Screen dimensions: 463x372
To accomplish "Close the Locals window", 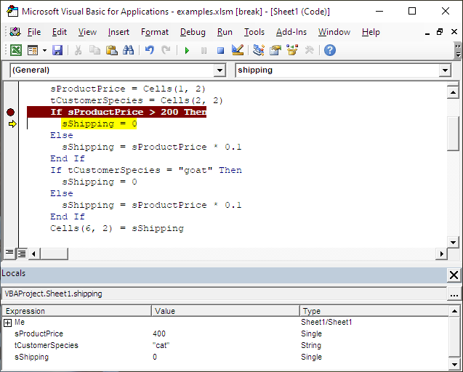I will [x=454, y=275].
